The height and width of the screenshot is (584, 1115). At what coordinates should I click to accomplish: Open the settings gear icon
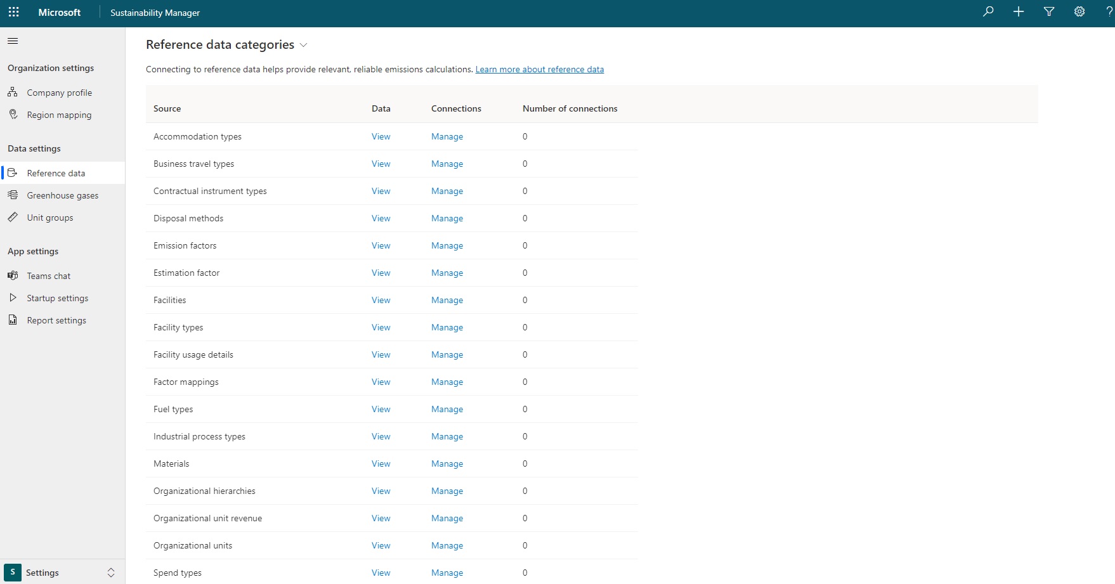[x=1079, y=11]
